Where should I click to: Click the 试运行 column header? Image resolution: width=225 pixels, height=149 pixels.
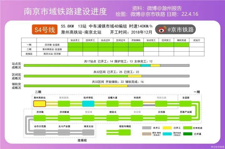pyautogui.click(x=197, y=40)
